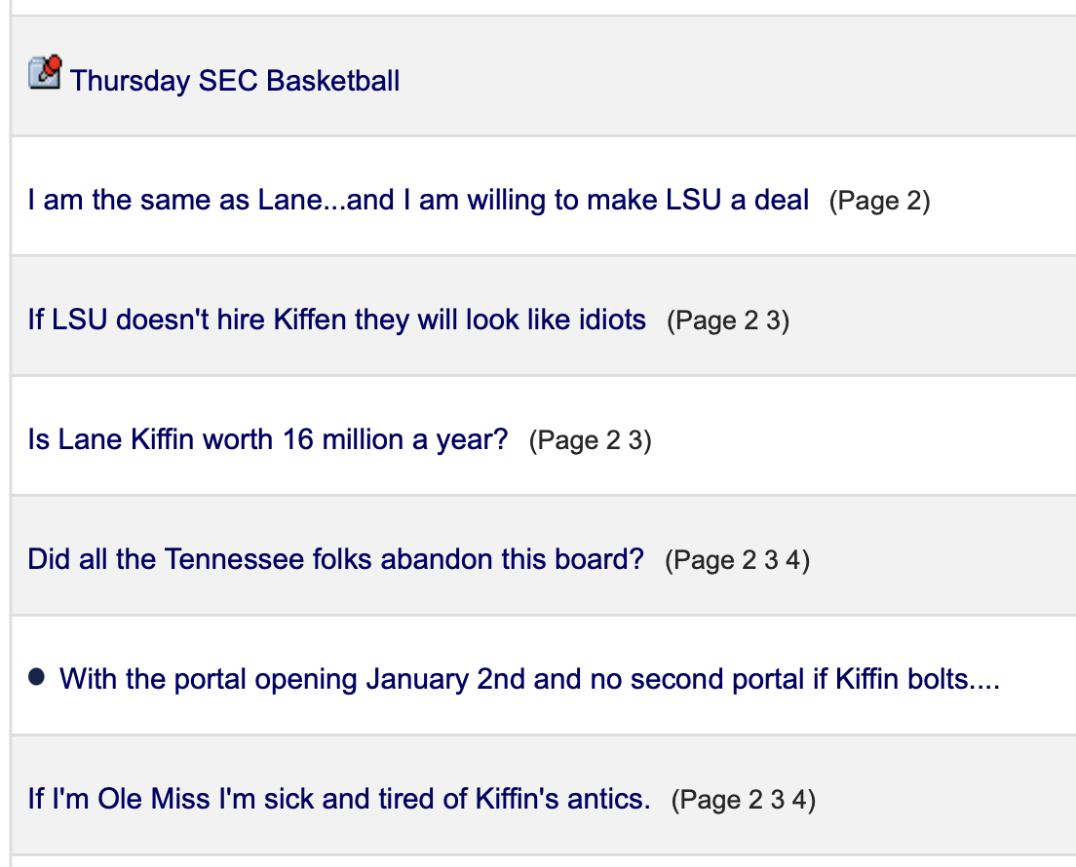Open the "I am the same as Lane" thread

point(418,200)
